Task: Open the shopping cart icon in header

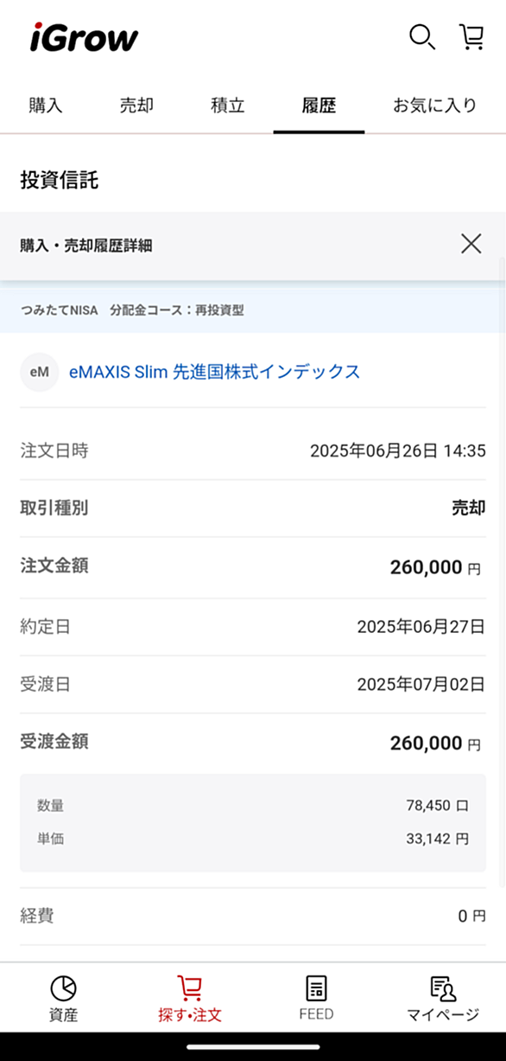Action: (471, 36)
